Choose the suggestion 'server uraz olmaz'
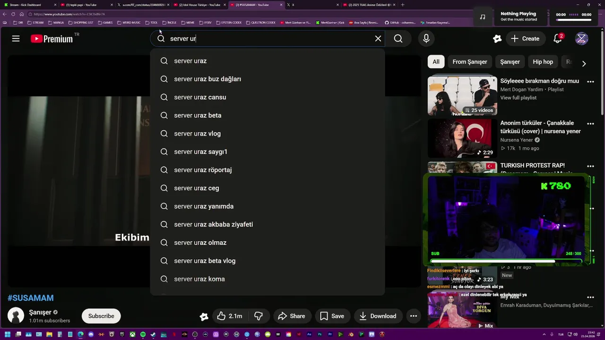 tap(268, 243)
